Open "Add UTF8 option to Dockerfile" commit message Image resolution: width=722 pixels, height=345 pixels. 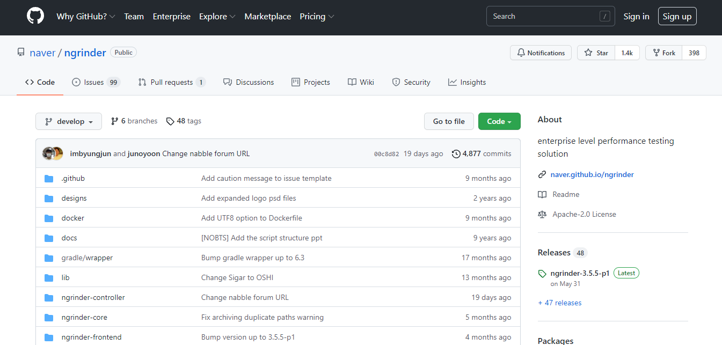pyautogui.click(x=252, y=218)
